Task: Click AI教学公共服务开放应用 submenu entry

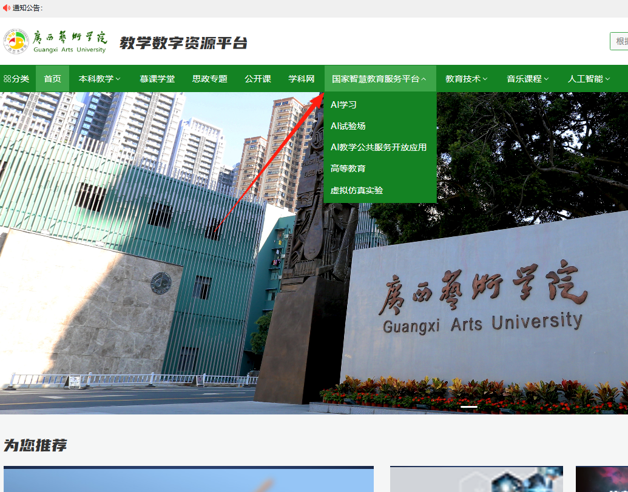Action: point(377,147)
